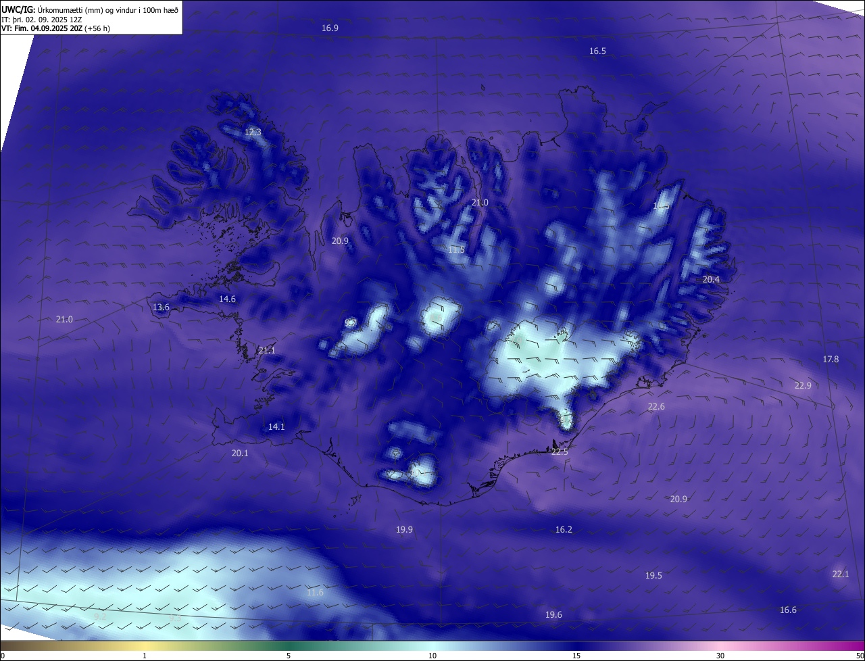Click the 22.1 value label
The height and width of the screenshot is (661, 865).
tap(840, 574)
